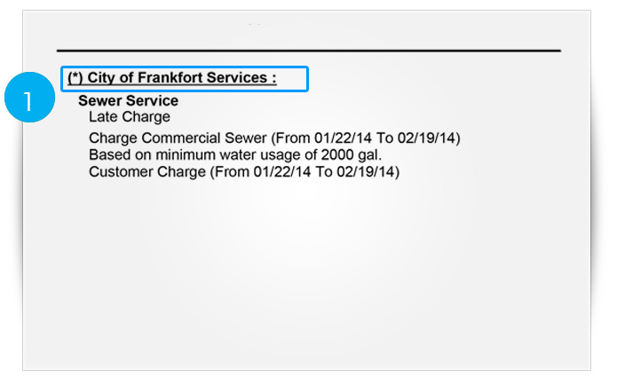Select the Based on minimum water usage line
625x386 pixels.
coord(235,155)
